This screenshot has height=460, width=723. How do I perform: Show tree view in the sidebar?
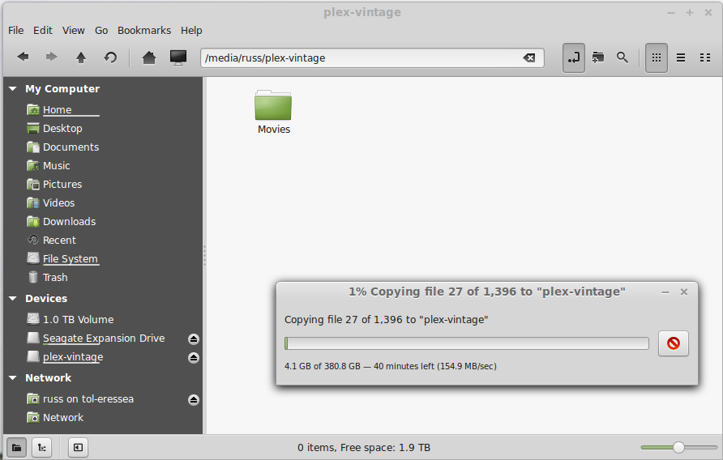[41, 448]
